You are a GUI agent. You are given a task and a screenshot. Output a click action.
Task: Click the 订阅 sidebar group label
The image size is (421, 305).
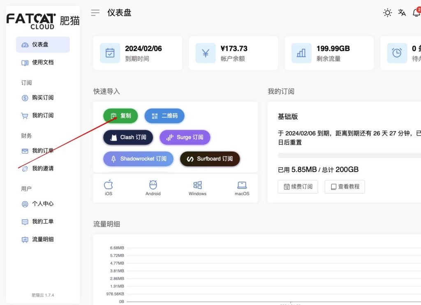26,83
